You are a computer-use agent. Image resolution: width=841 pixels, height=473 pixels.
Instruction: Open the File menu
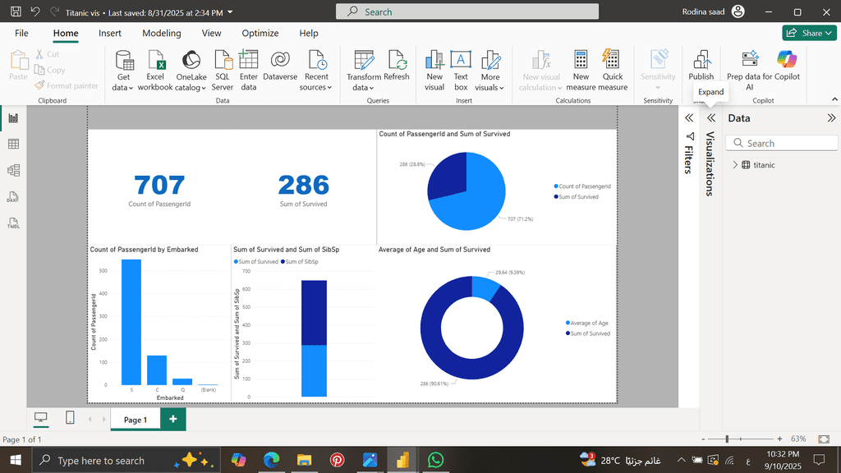[21, 34]
